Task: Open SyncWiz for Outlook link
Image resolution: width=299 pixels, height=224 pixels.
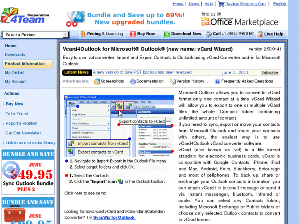Action: click(x=114, y=217)
